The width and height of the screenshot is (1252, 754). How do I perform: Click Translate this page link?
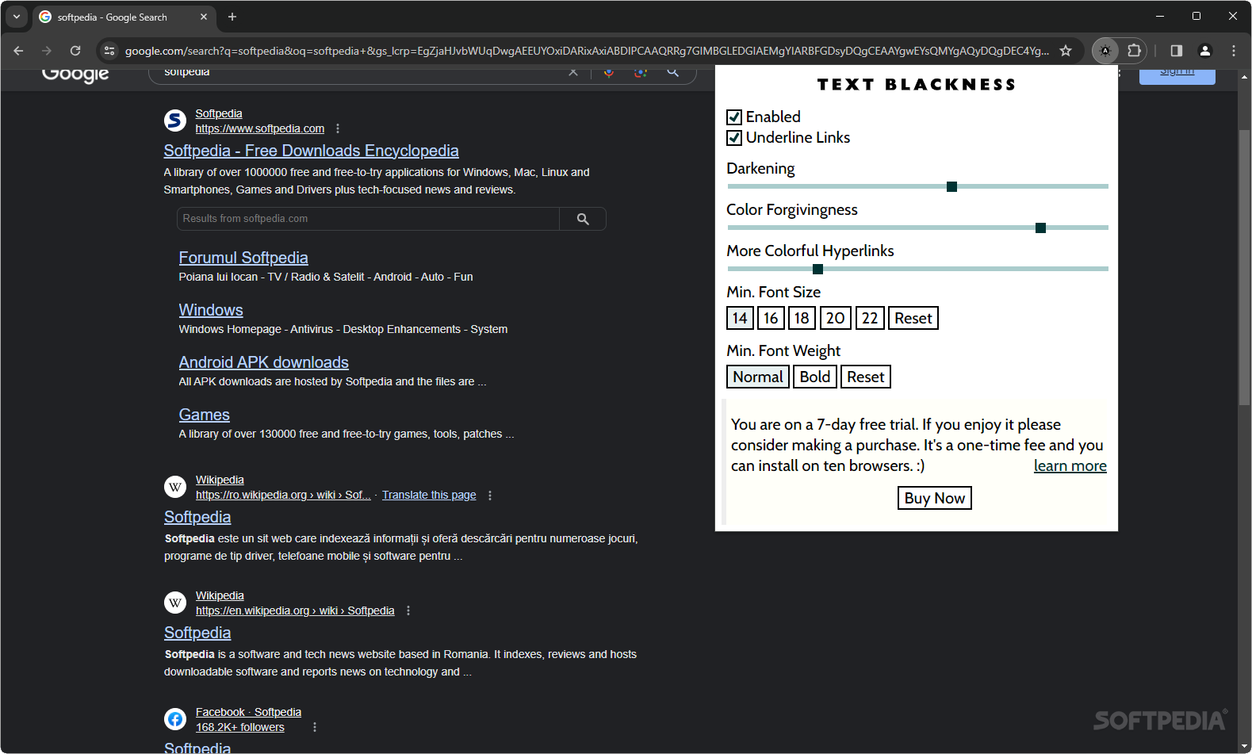click(x=429, y=496)
